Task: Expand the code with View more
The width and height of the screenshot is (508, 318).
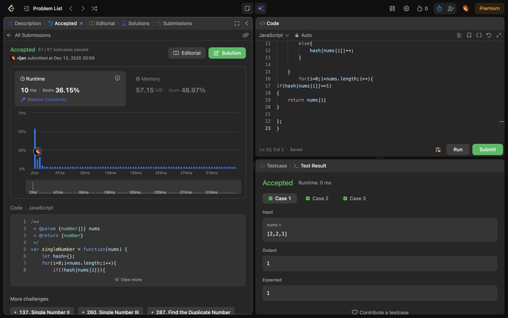Action: [x=128, y=279]
